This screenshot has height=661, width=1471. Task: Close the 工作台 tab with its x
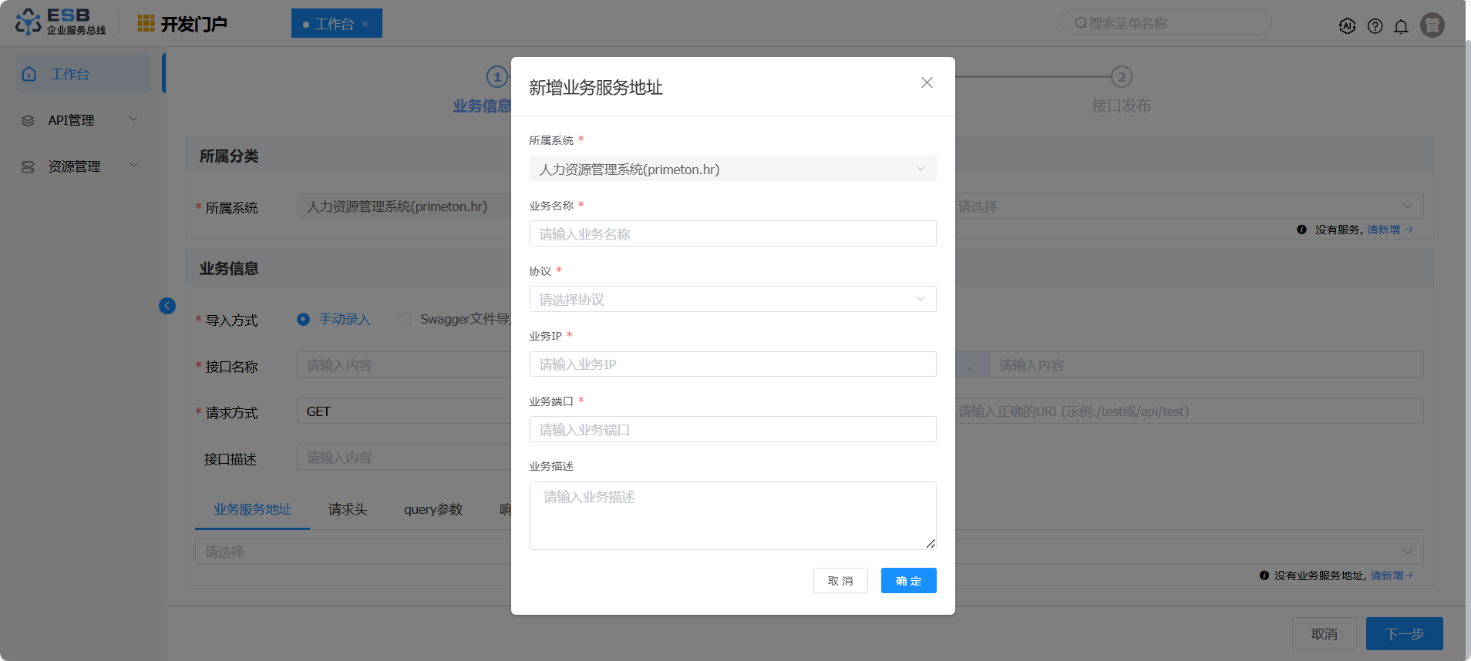[365, 25]
